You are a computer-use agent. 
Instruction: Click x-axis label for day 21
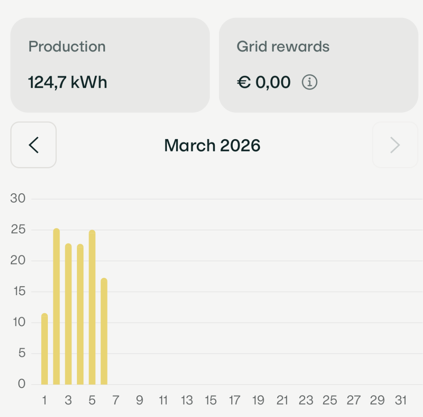282,401
